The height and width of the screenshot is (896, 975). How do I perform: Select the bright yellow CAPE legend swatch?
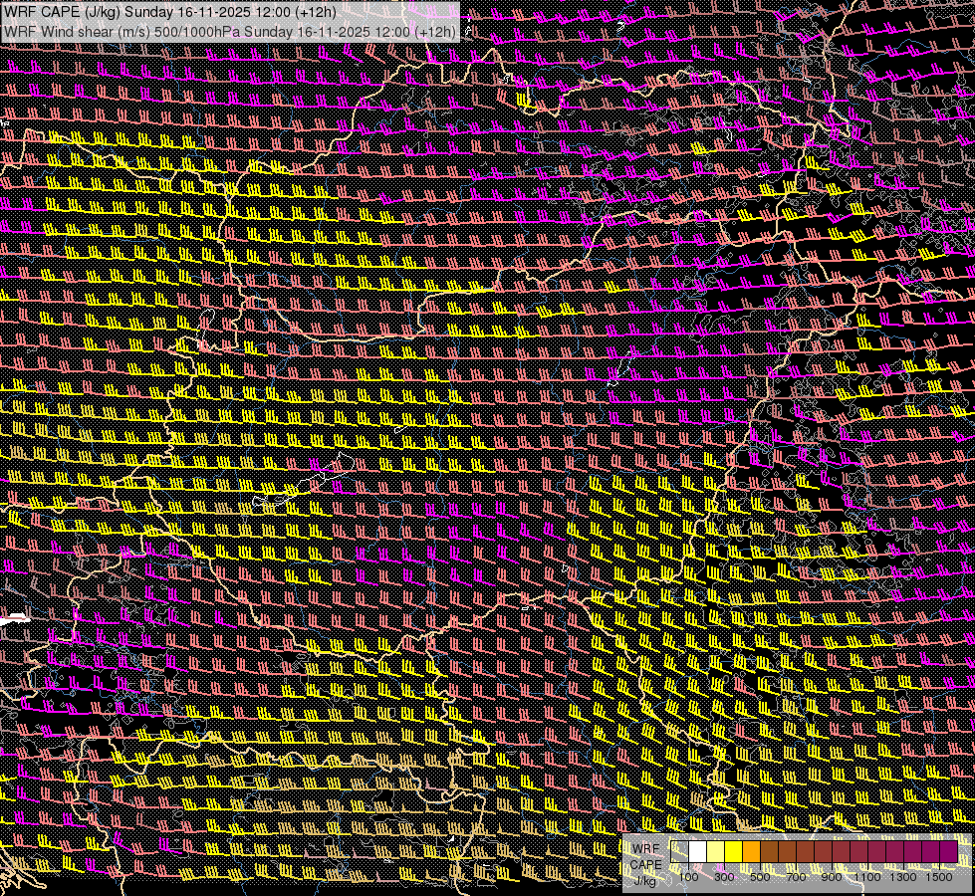point(734,852)
